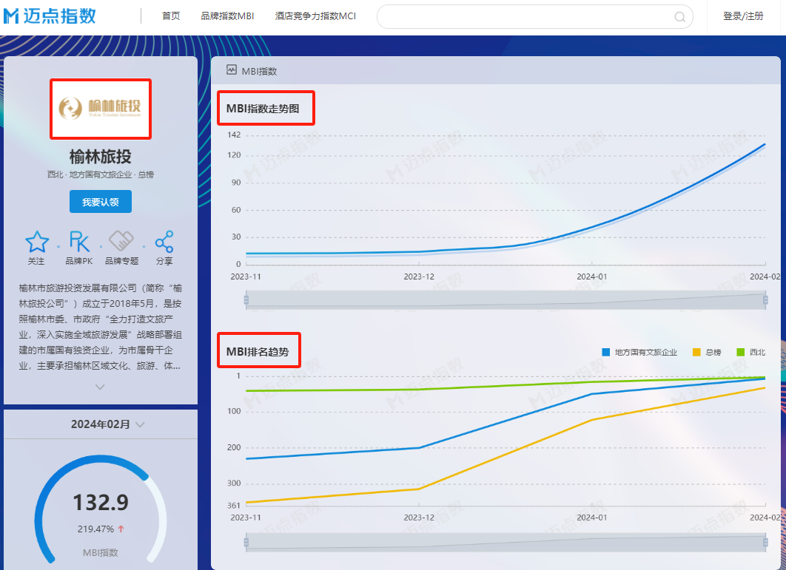
Task: Click the search magnifier icon
Action: click(x=679, y=17)
